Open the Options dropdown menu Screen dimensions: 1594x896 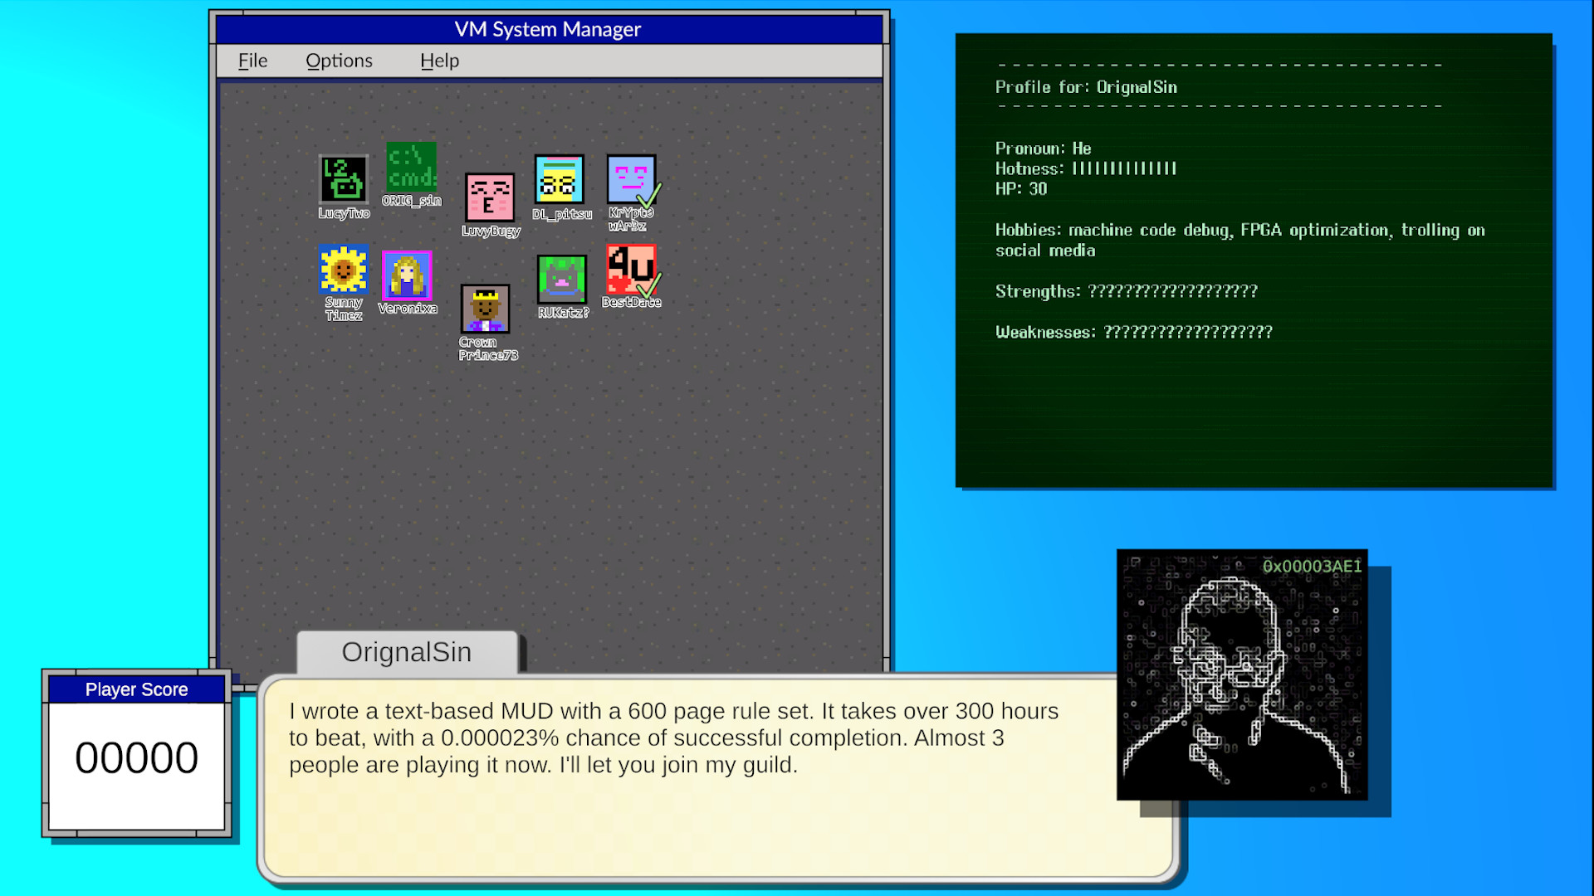(x=339, y=60)
